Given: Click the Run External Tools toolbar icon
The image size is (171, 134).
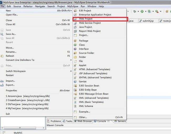Looking at the screenshot, I should (x=157, y=12).
